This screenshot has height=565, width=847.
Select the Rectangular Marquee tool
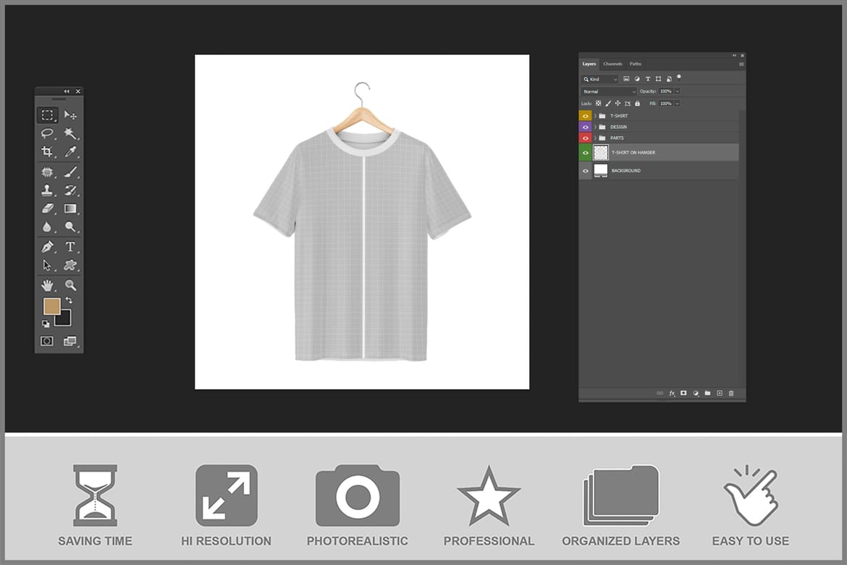(48, 115)
